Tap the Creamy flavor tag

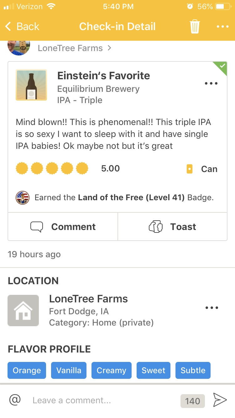(112, 370)
